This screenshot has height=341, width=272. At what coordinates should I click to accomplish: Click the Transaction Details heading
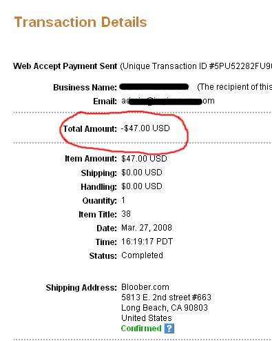click(81, 22)
